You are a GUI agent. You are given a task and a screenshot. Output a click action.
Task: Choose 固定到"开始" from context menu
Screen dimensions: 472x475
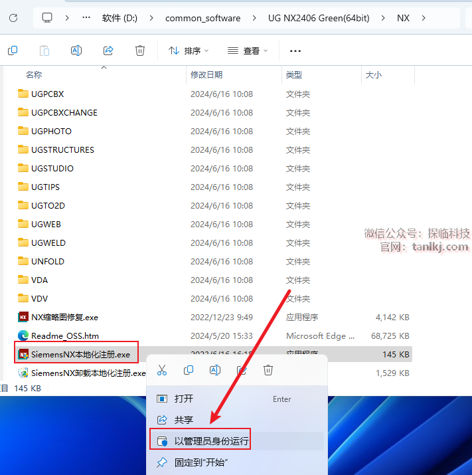pyautogui.click(x=237, y=462)
